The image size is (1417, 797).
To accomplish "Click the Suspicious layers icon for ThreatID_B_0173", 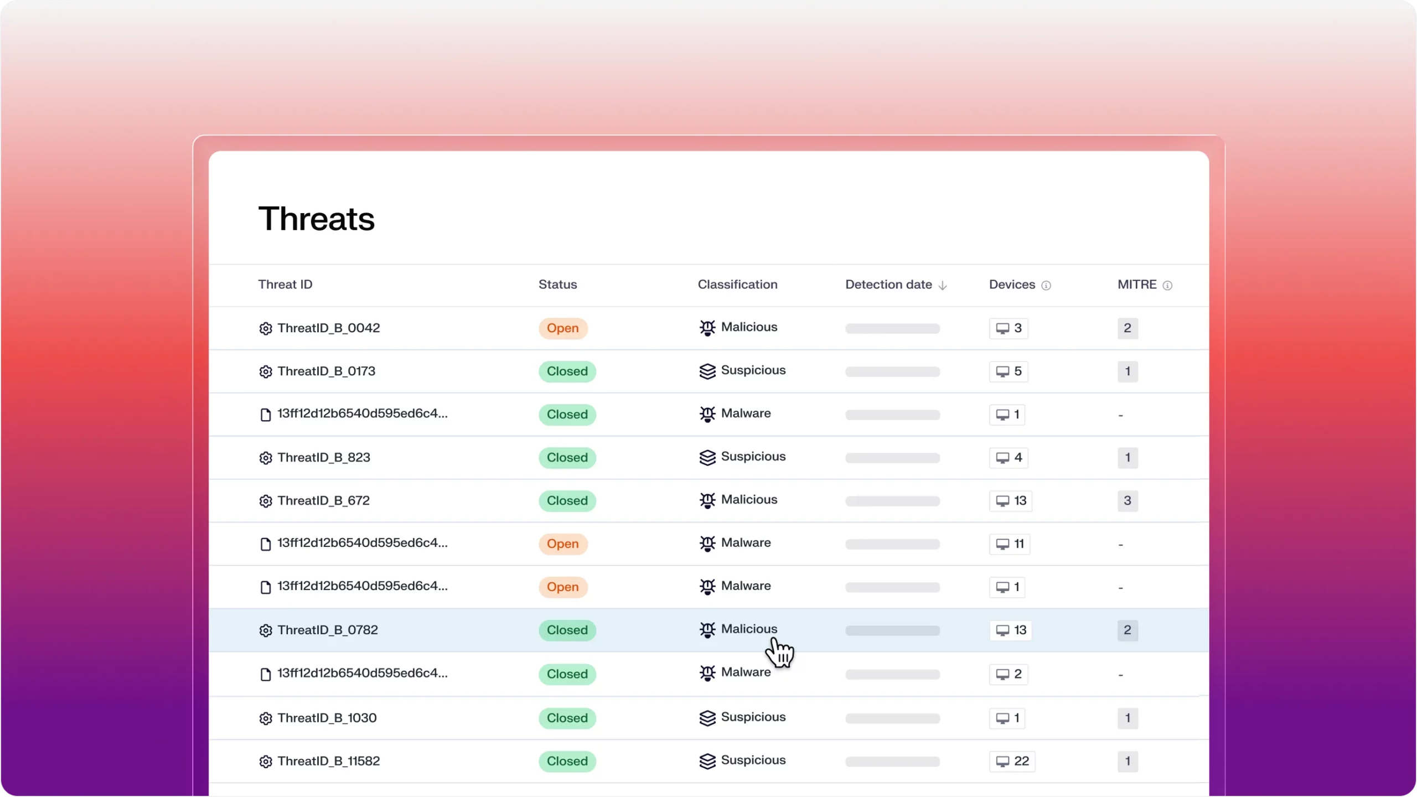I will point(707,371).
